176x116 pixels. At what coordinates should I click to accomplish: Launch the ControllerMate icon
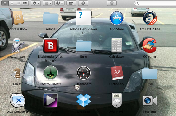pos(51,73)
